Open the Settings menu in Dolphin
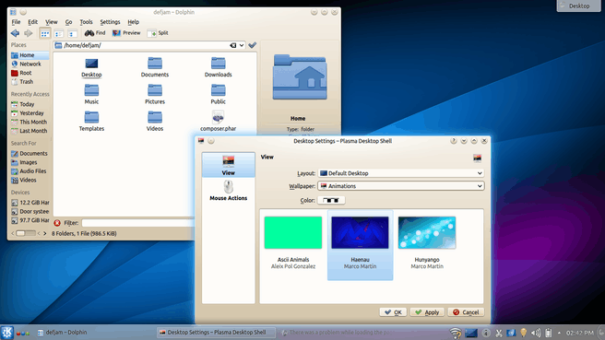Screen dimensions: 605x340 [110, 22]
